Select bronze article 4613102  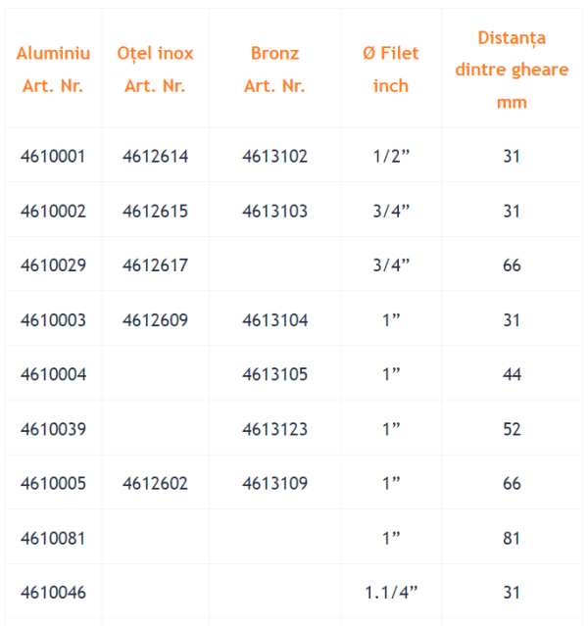[274, 156]
